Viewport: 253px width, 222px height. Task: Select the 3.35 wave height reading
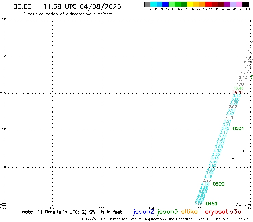216,154
